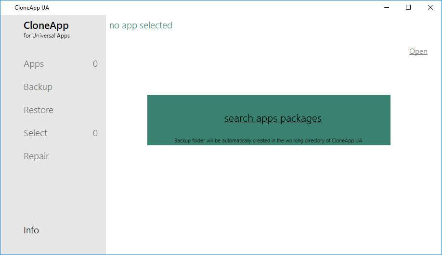Click empty sidebar space between Repair and Info
Screen dimensions: 442x255
point(53,192)
